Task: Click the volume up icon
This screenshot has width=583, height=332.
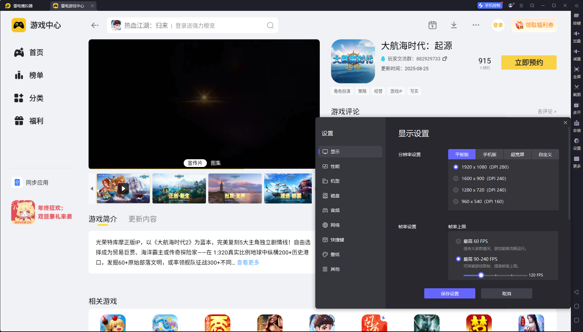Action: 577,34
